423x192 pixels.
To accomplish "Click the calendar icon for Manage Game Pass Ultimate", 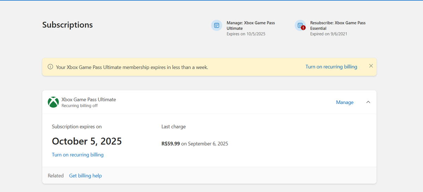I will [x=217, y=25].
